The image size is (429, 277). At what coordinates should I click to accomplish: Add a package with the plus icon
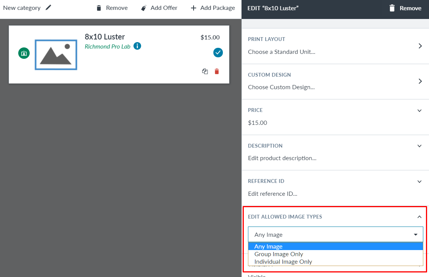coord(212,8)
